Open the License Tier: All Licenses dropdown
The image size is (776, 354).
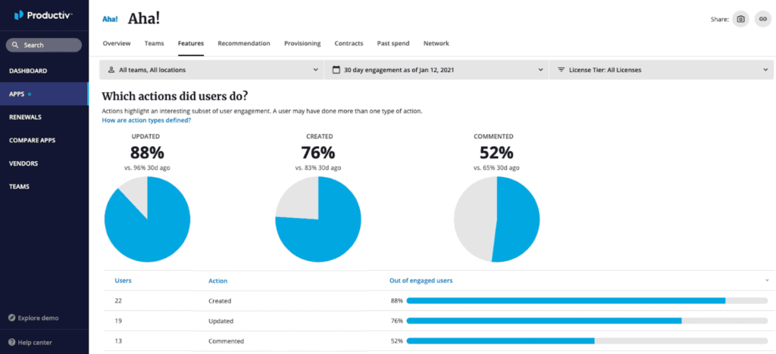click(x=661, y=70)
